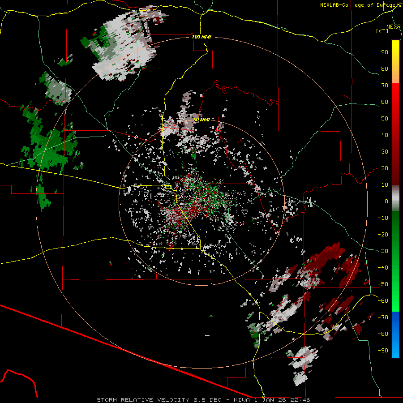Viewport: 403px width, 403px height.
Task: Click the 80 value on velocity scale
Action: pyautogui.click(x=385, y=69)
